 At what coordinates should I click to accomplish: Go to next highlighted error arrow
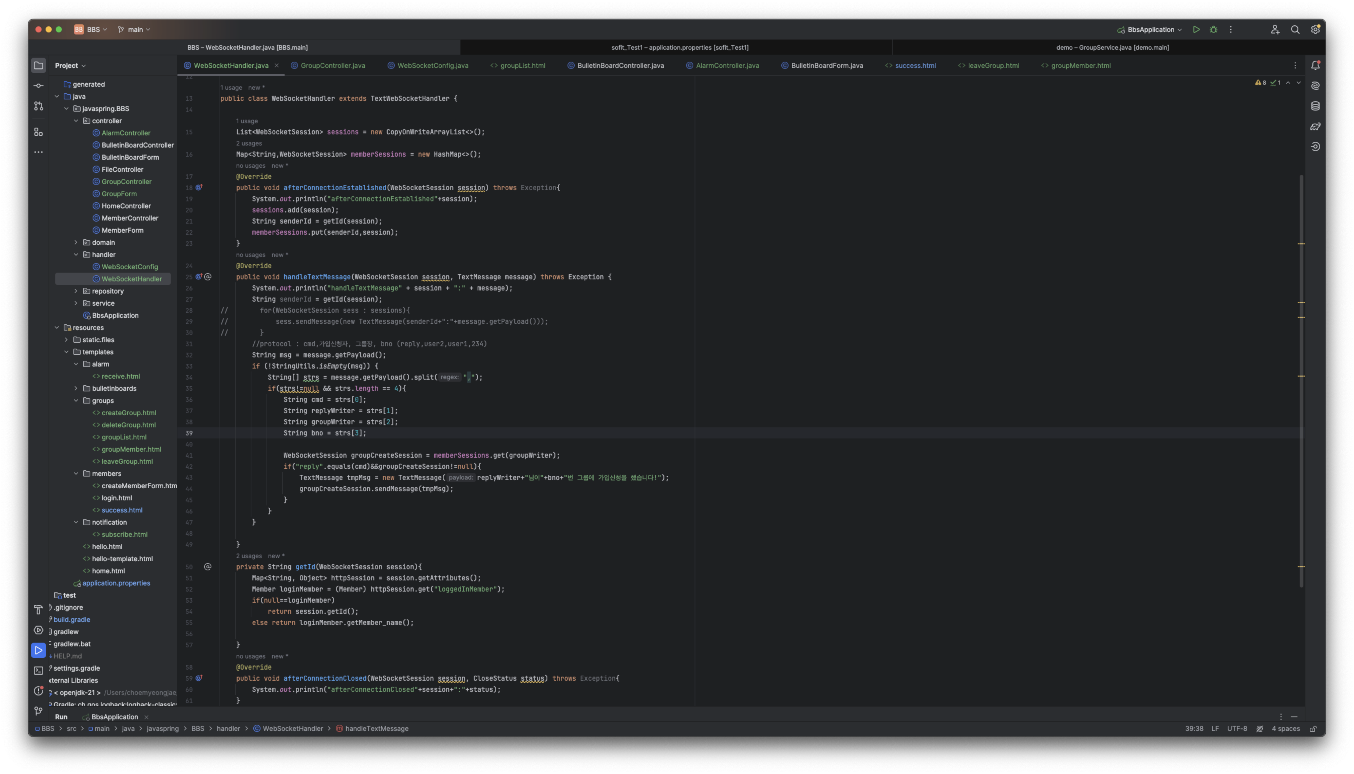[1298, 83]
